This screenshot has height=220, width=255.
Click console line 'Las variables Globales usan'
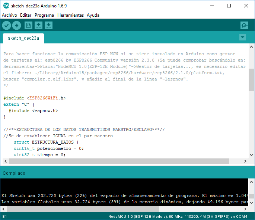pyautogui.click(x=125, y=202)
